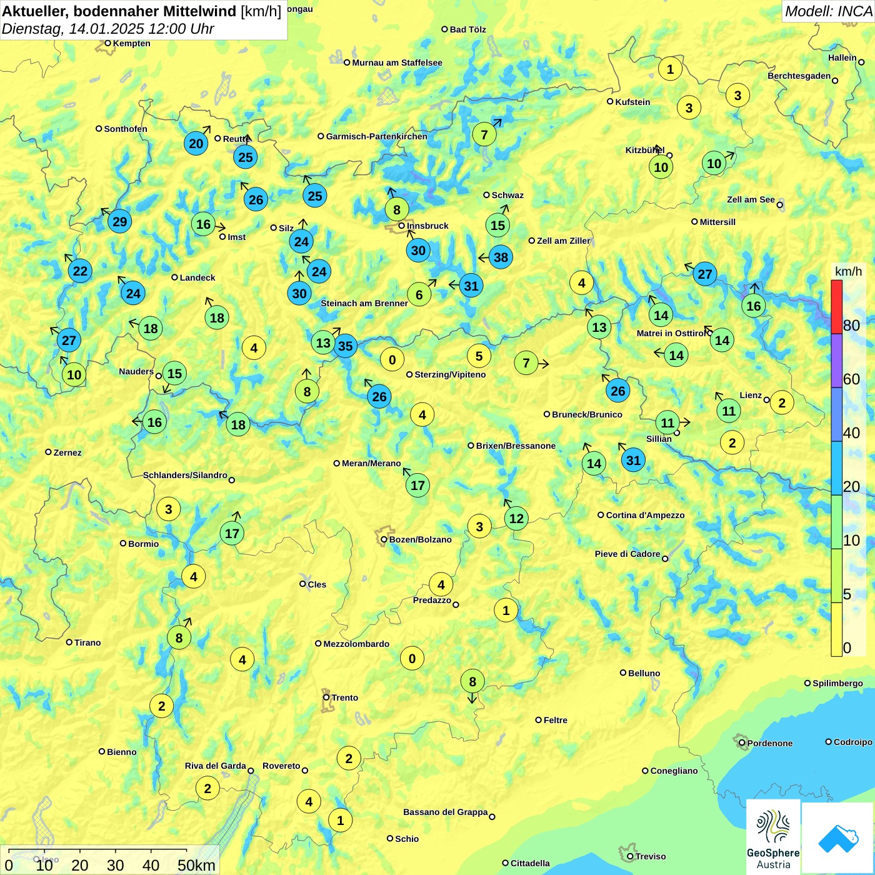The width and height of the screenshot is (875, 875).
Task: Click the km/h legend heading
Action: pyautogui.click(x=848, y=271)
